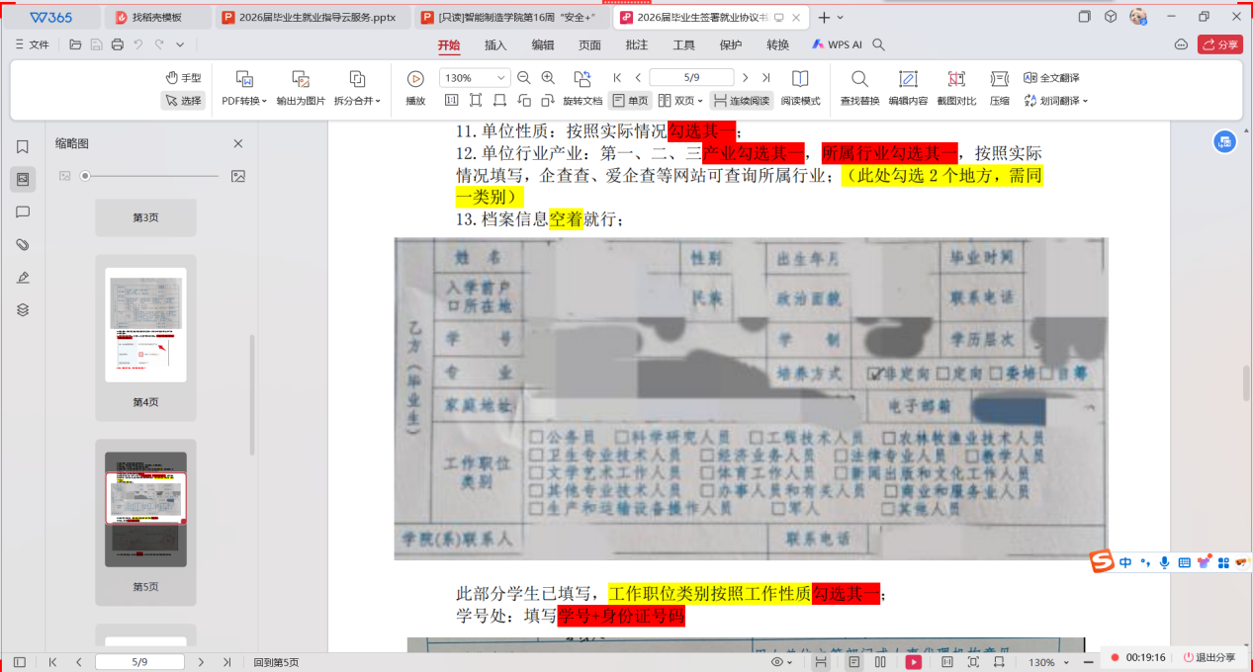Image resolution: width=1253 pixels, height=672 pixels.
Task: Click 退出分享 to stop sharing
Action: [1208, 657]
